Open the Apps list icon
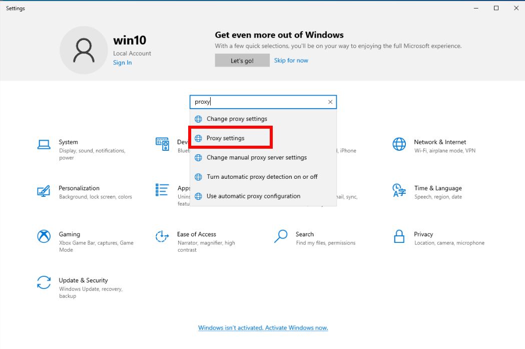 click(162, 190)
